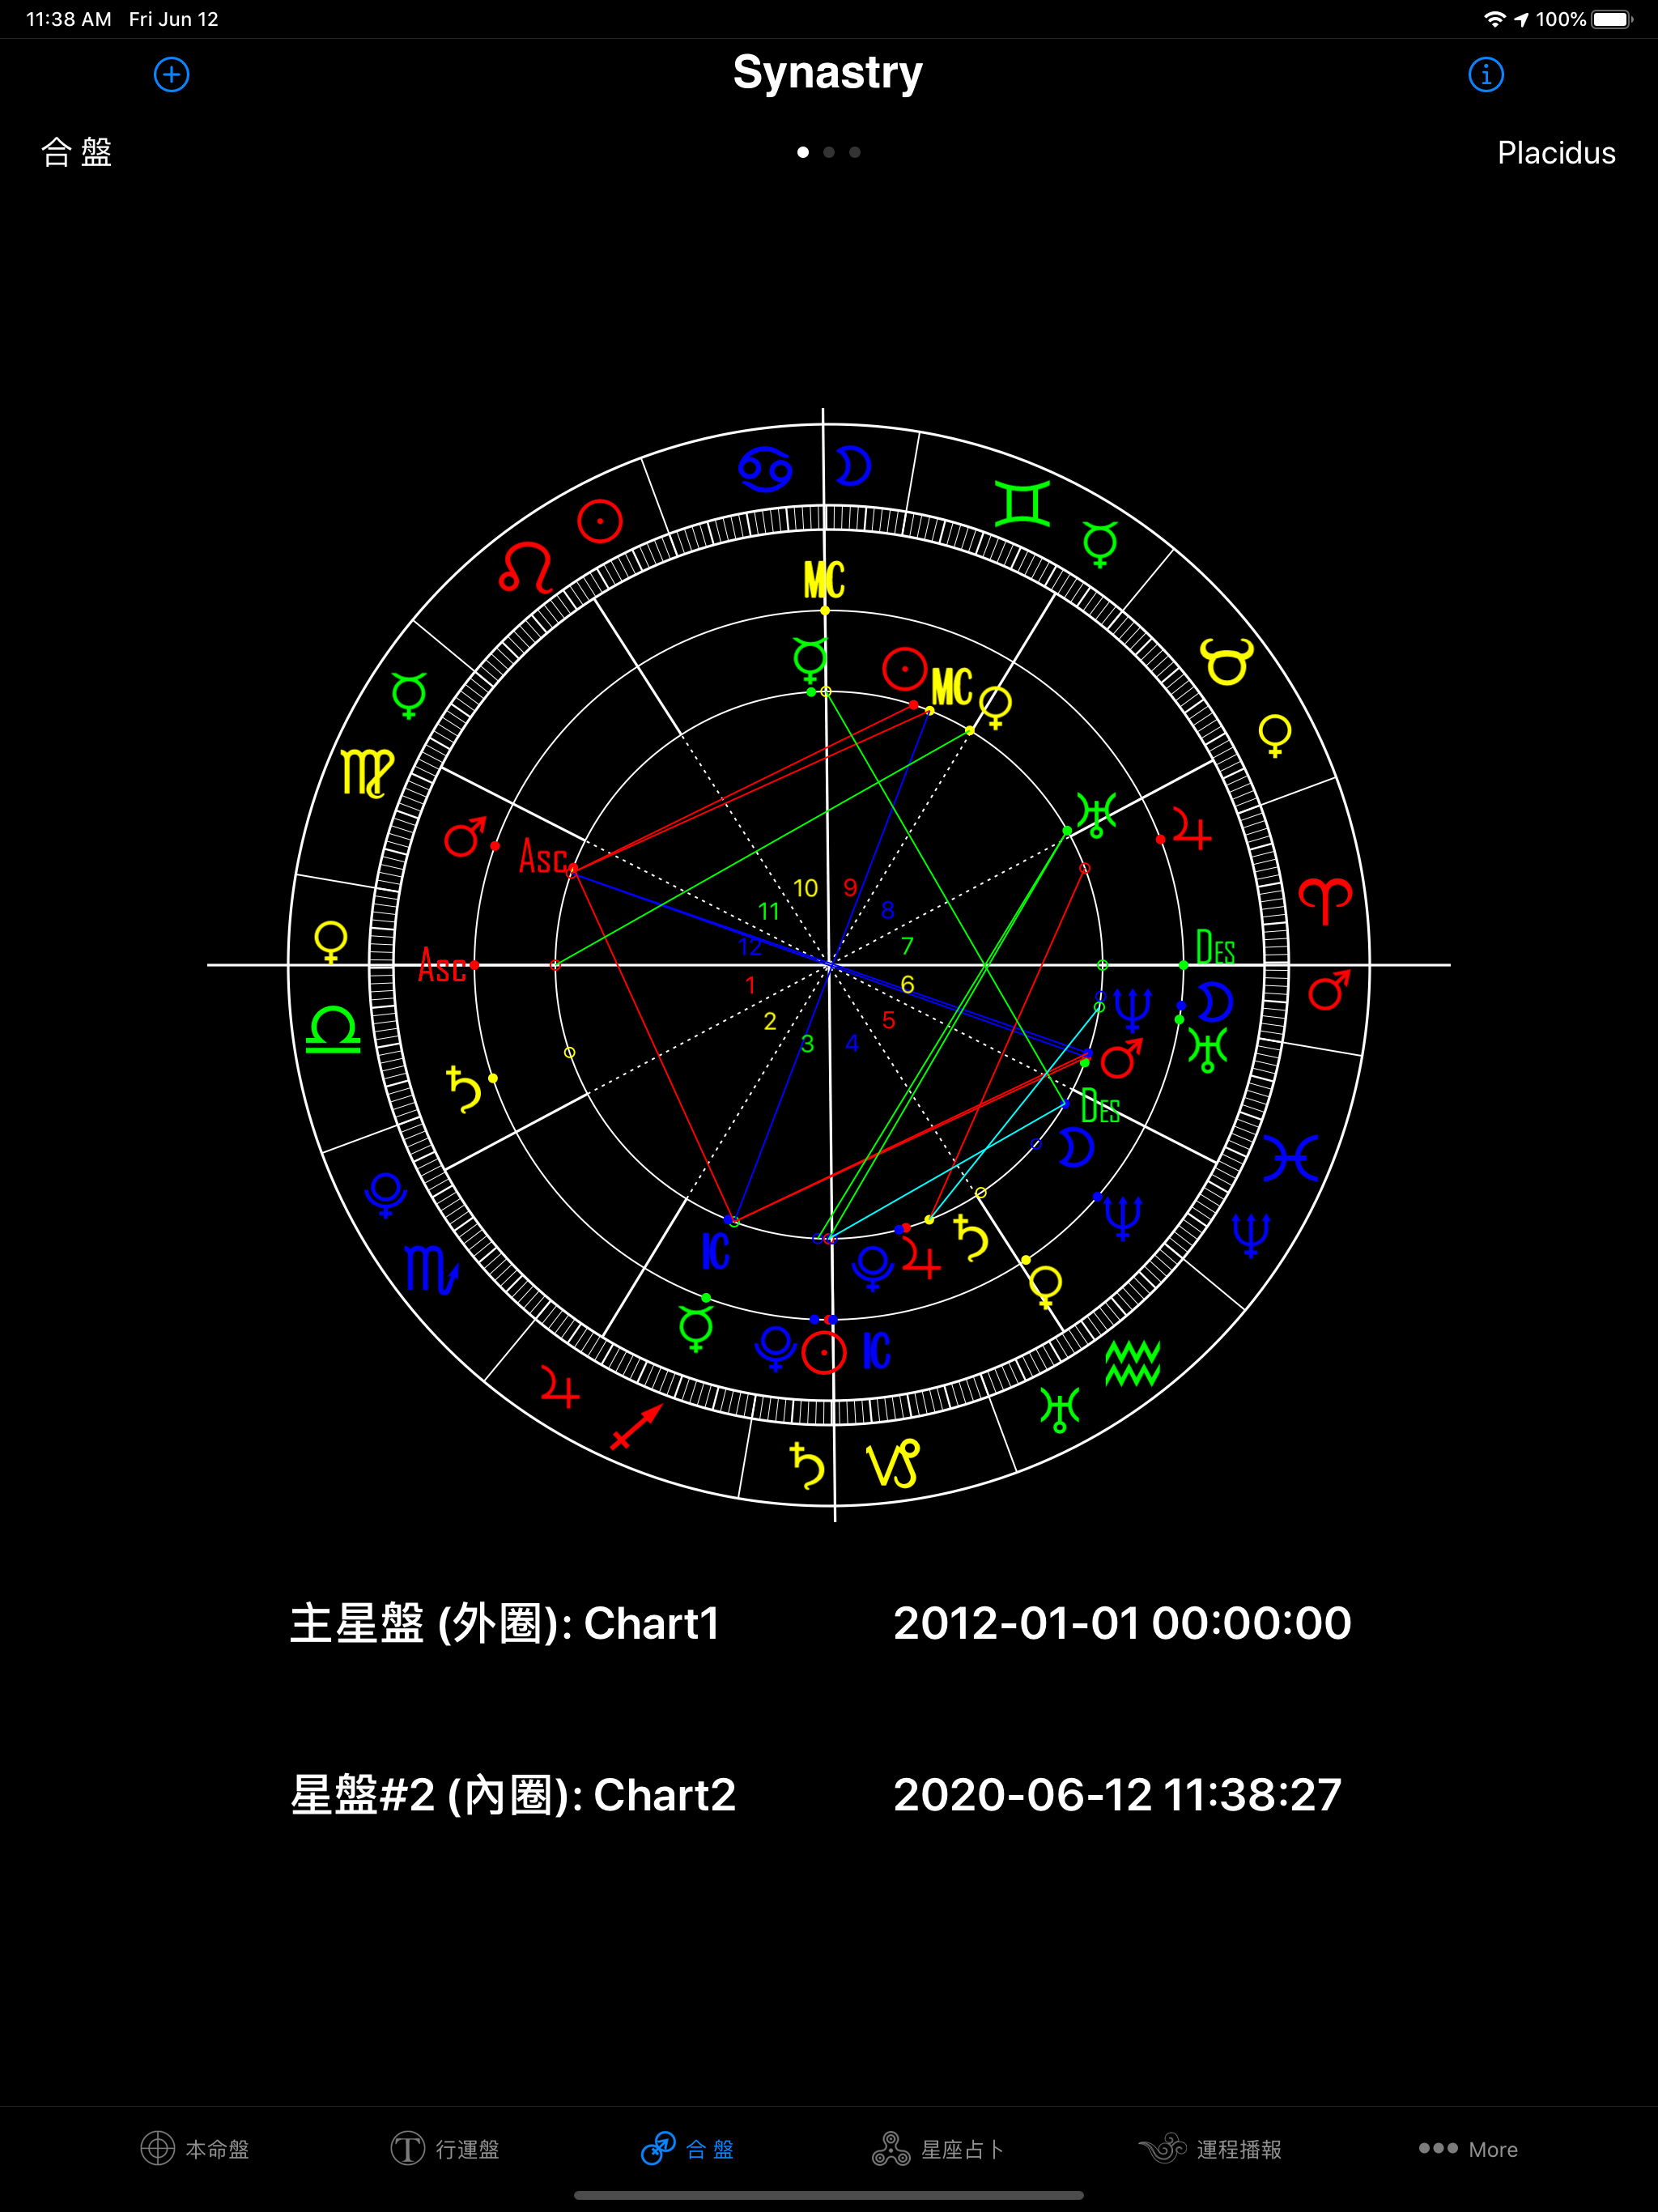The width and height of the screenshot is (1658, 2212).
Task: Tap the red Jupiter glyph below Taurus
Action: pos(1192,829)
